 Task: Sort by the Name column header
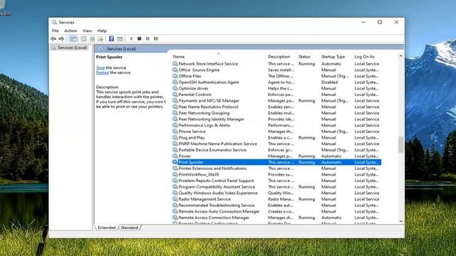218,57
